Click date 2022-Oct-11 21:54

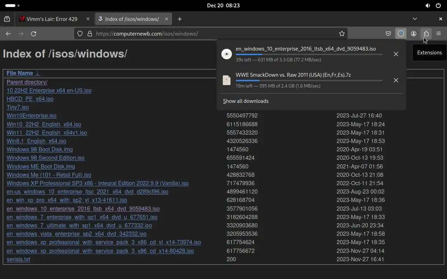[360, 183]
